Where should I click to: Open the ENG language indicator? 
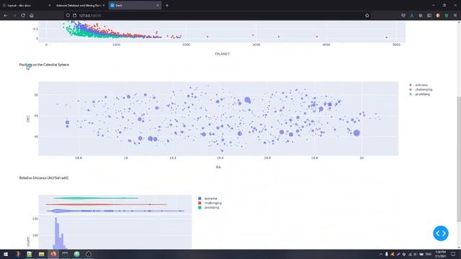click(429, 254)
